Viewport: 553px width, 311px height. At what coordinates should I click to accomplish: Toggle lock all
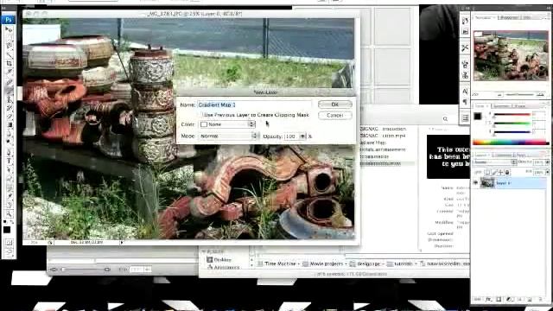[507, 172]
